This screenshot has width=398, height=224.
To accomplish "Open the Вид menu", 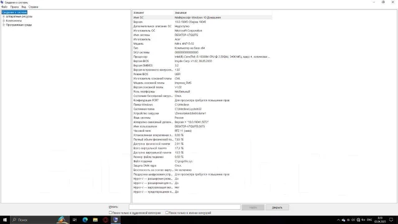I will 24,7.
